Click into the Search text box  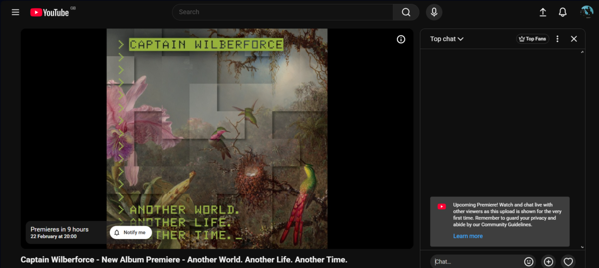(282, 12)
